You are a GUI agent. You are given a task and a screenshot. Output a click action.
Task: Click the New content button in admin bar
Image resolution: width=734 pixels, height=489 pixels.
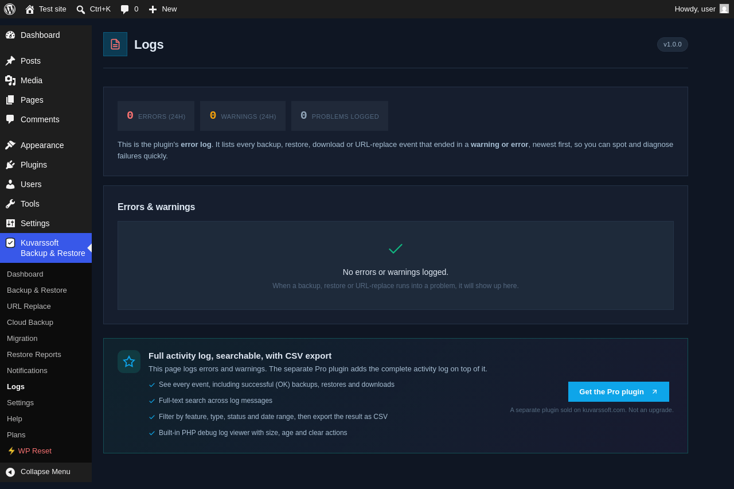coord(163,9)
